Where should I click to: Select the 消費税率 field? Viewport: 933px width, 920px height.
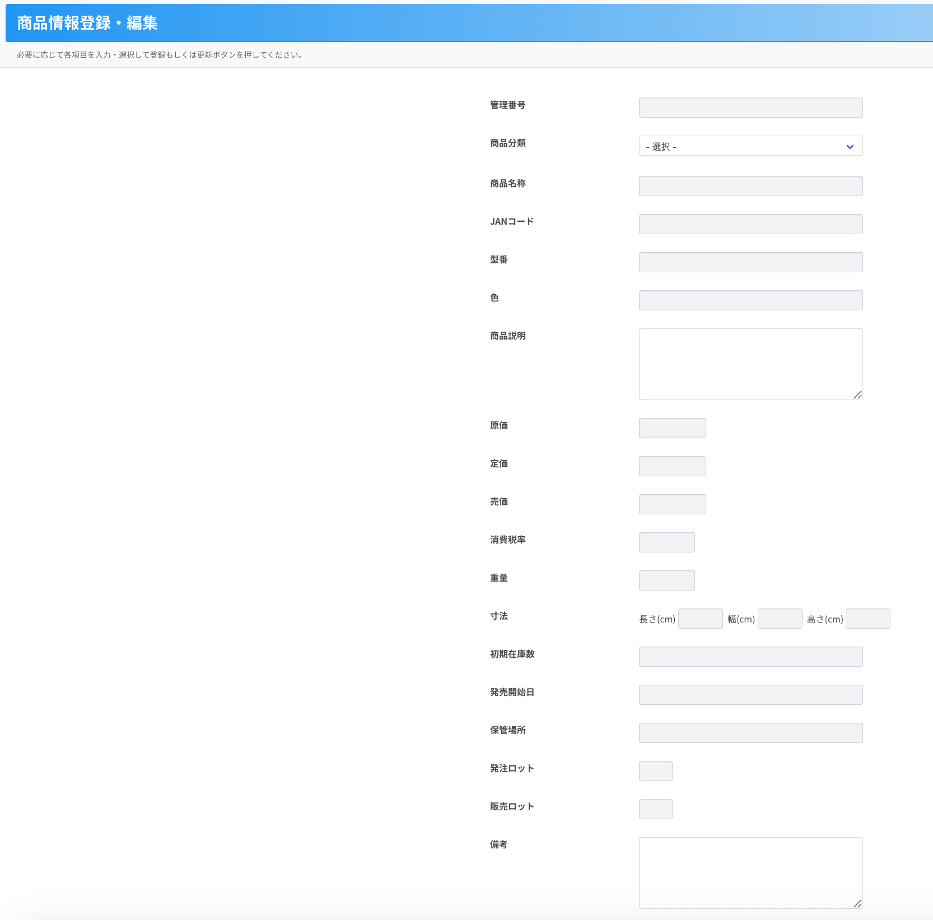tap(666, 542)
